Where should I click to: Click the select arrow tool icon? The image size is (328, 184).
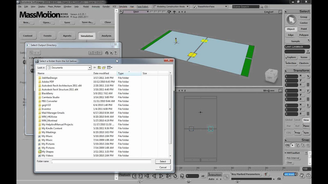point(291,20)
